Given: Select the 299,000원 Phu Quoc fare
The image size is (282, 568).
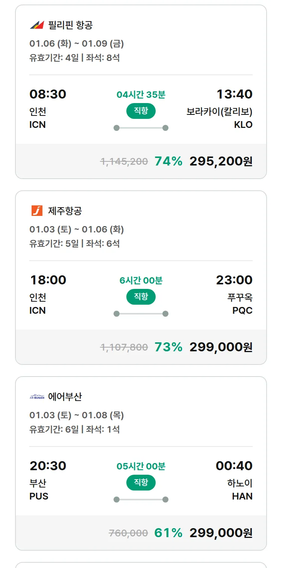Looking at the screenshot, I should pos(221,347).
